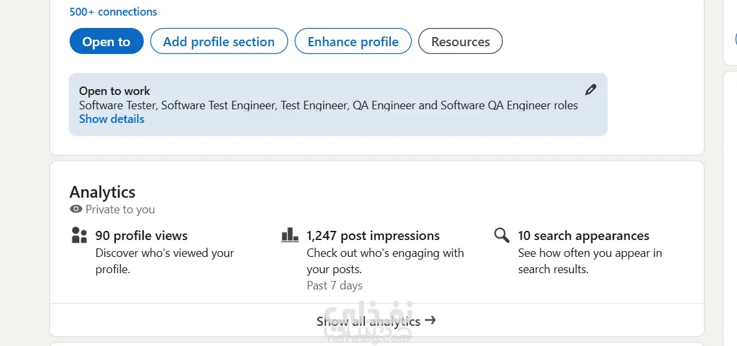Click "Check out who's engaging" description text
737x346 pixels.
[x=386, y=261]
